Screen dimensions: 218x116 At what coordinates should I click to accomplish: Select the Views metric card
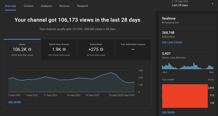[22, 49]
